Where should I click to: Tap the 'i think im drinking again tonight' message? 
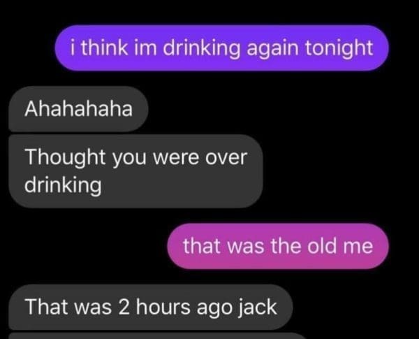click(x=221, y=48)
